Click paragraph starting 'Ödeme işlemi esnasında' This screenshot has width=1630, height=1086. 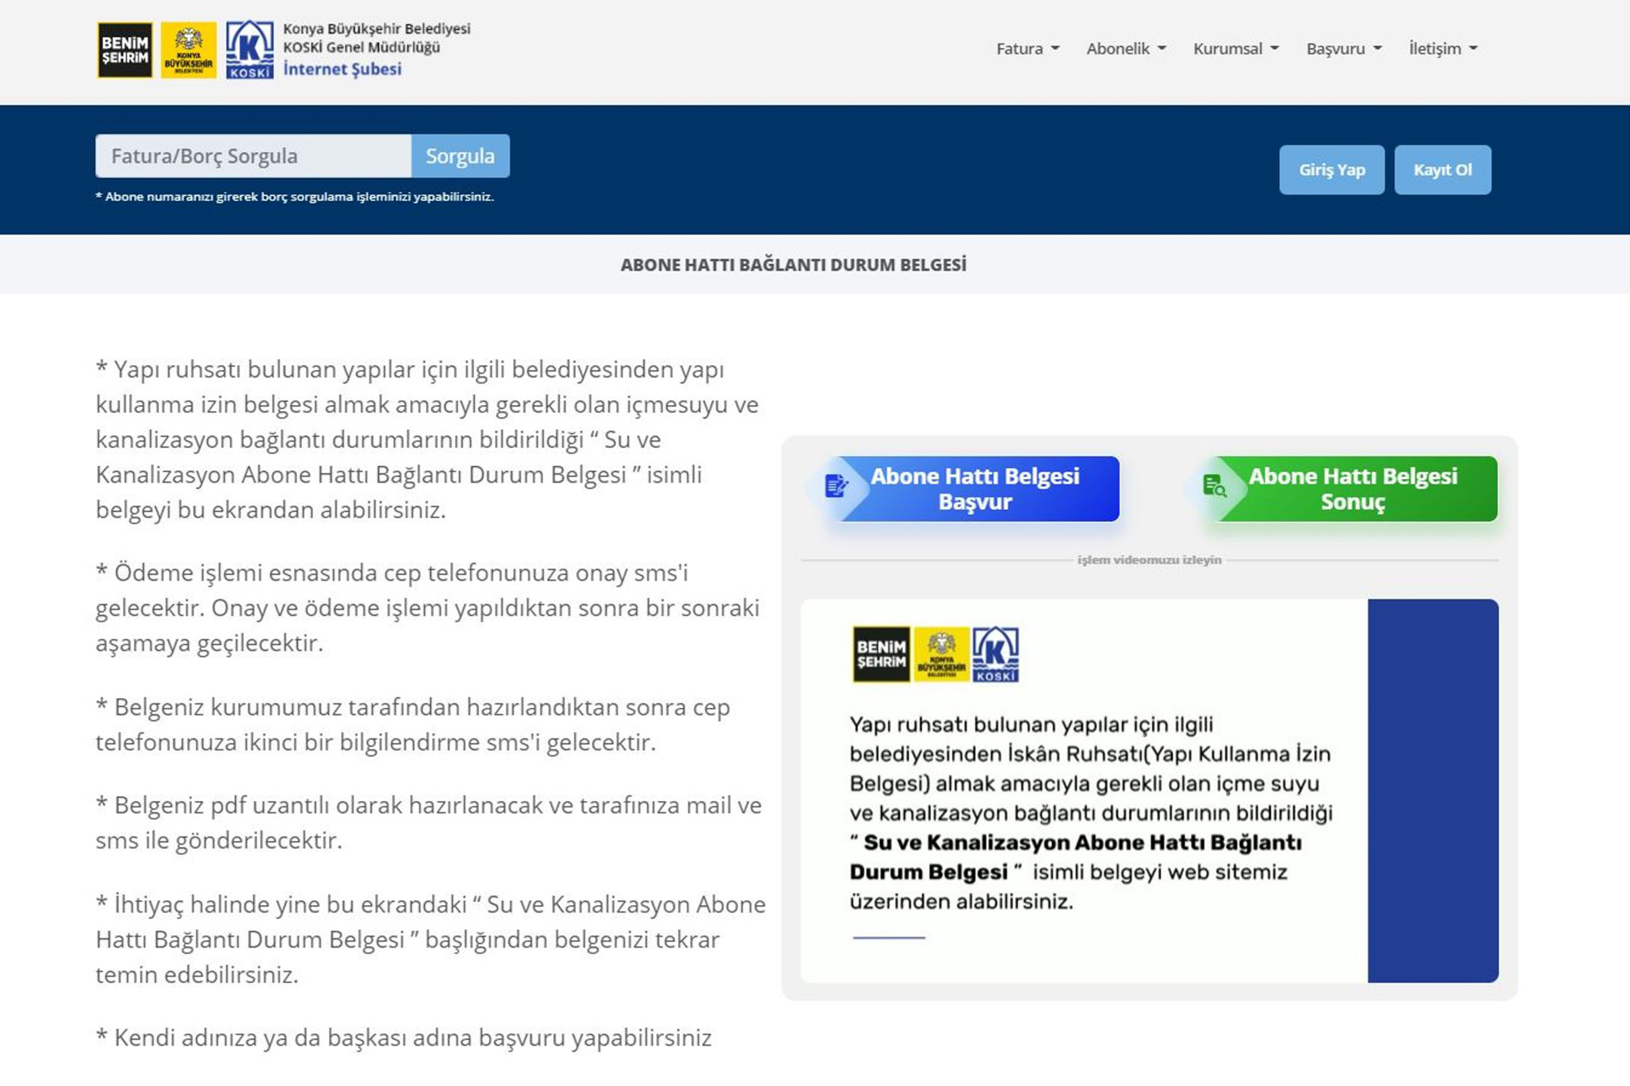click(x=427, y=608)
